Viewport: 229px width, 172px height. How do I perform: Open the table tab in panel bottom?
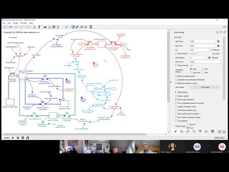(212, 131)
